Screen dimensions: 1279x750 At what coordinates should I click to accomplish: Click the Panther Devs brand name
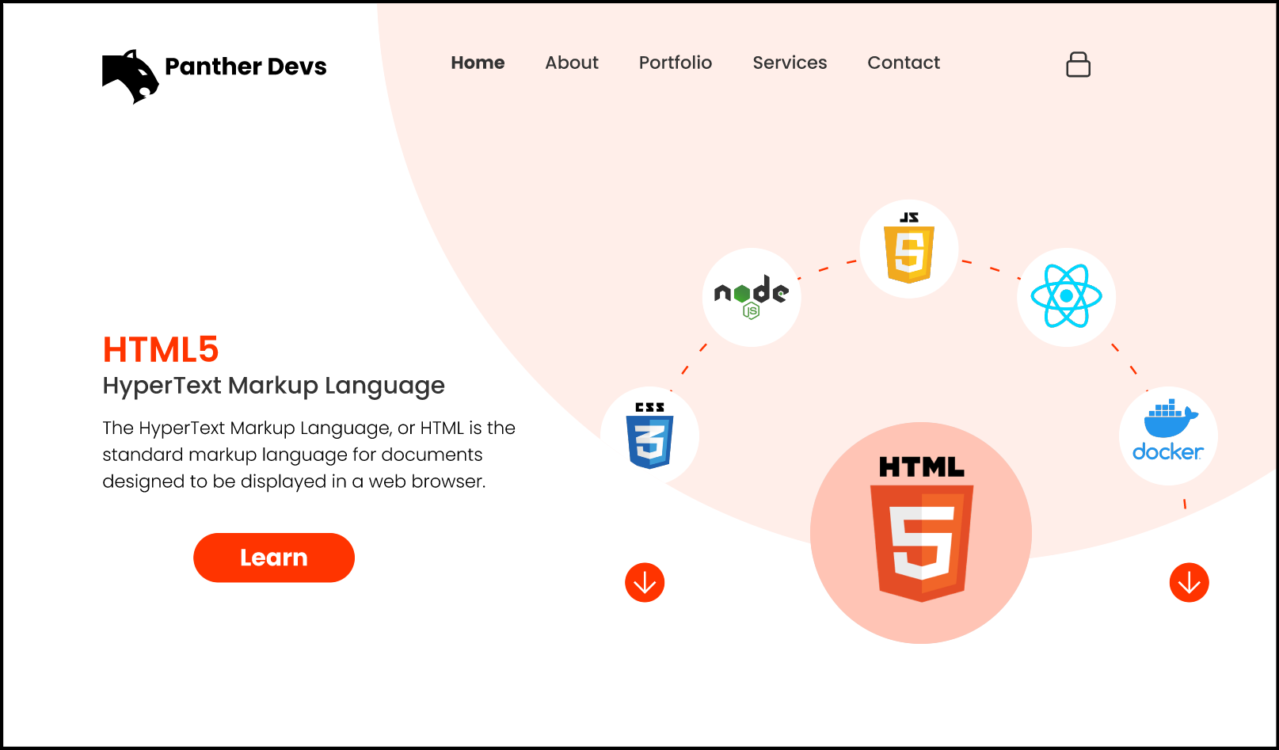246,67
